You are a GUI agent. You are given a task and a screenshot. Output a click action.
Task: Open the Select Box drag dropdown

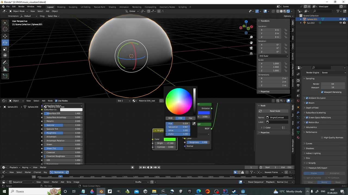click(53, 16)
